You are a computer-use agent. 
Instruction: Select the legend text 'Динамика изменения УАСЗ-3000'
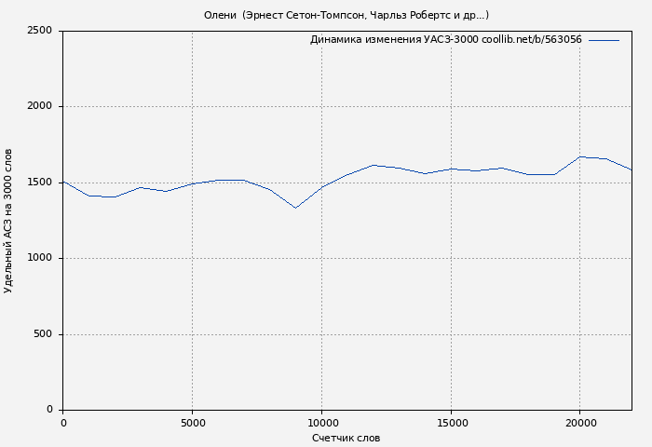point(394,40)
